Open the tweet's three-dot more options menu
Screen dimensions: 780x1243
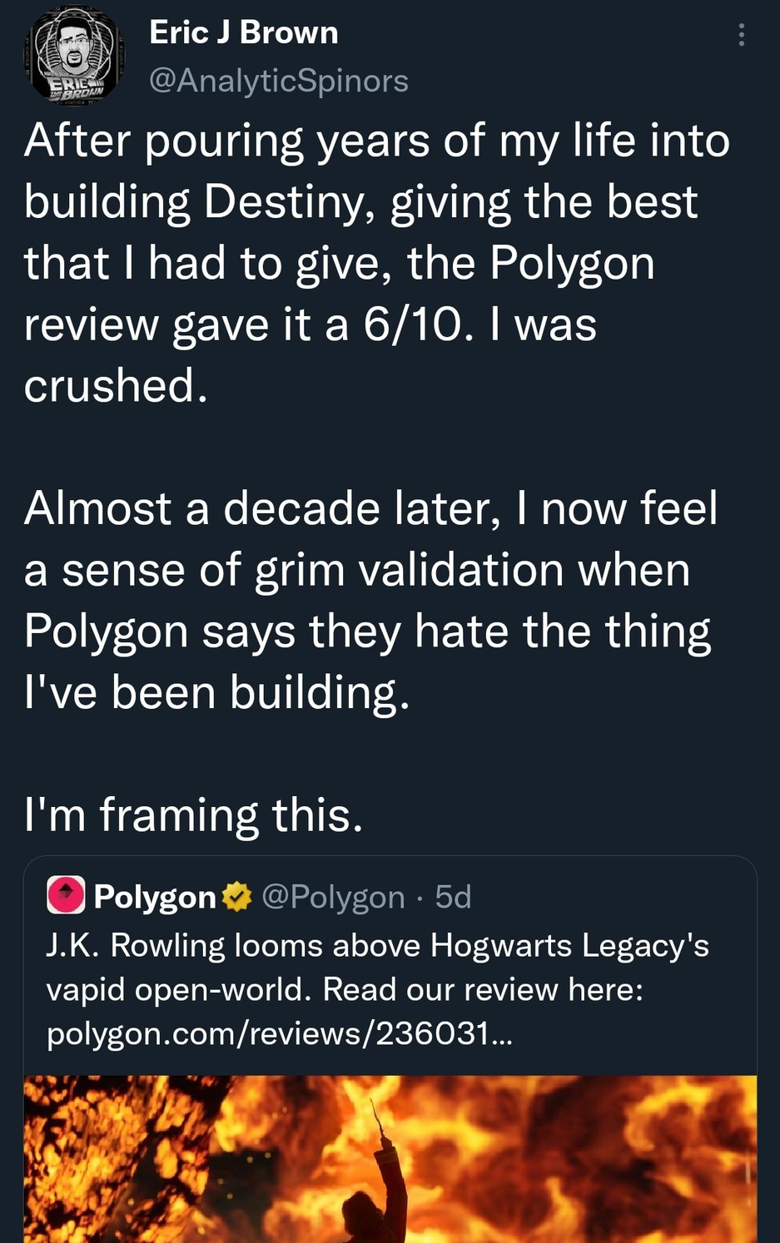(x=741, y=35)
